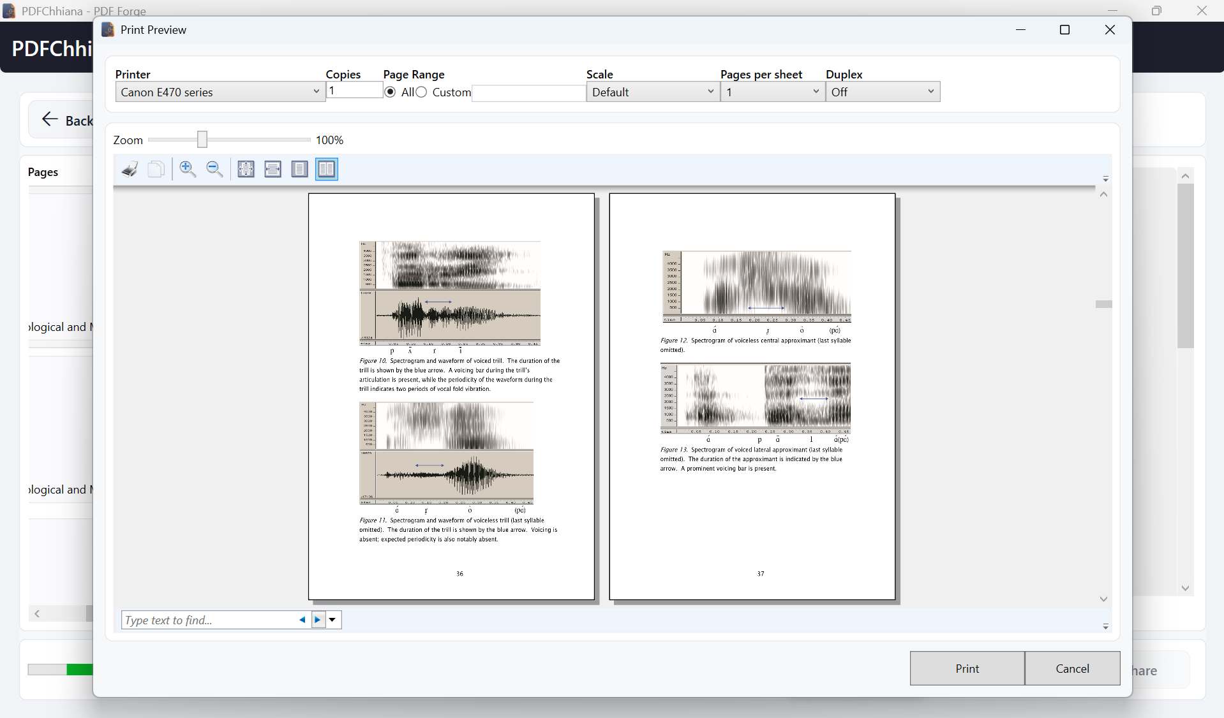Open the Scale dropdown showing Default
The height and width of the screenshot is (718, 1224).
click(x=710, y=92)
